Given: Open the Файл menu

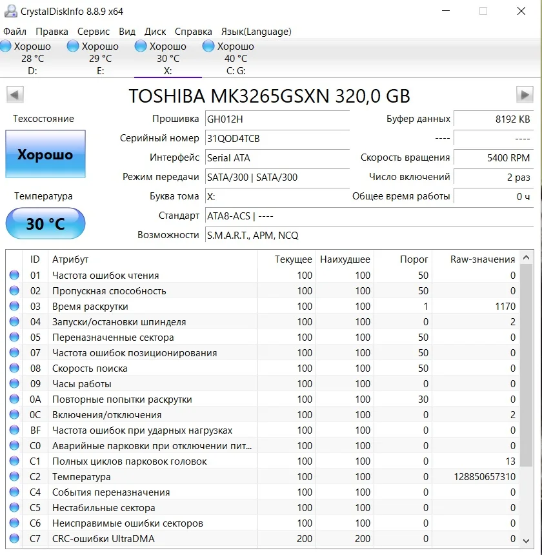Looking at the screenshot, I should tap(14, 32).
